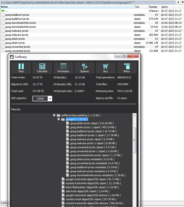Click the path bar showing safebrowsing\google4
Screen dimensions: 184x207
[x=88, y=2]
